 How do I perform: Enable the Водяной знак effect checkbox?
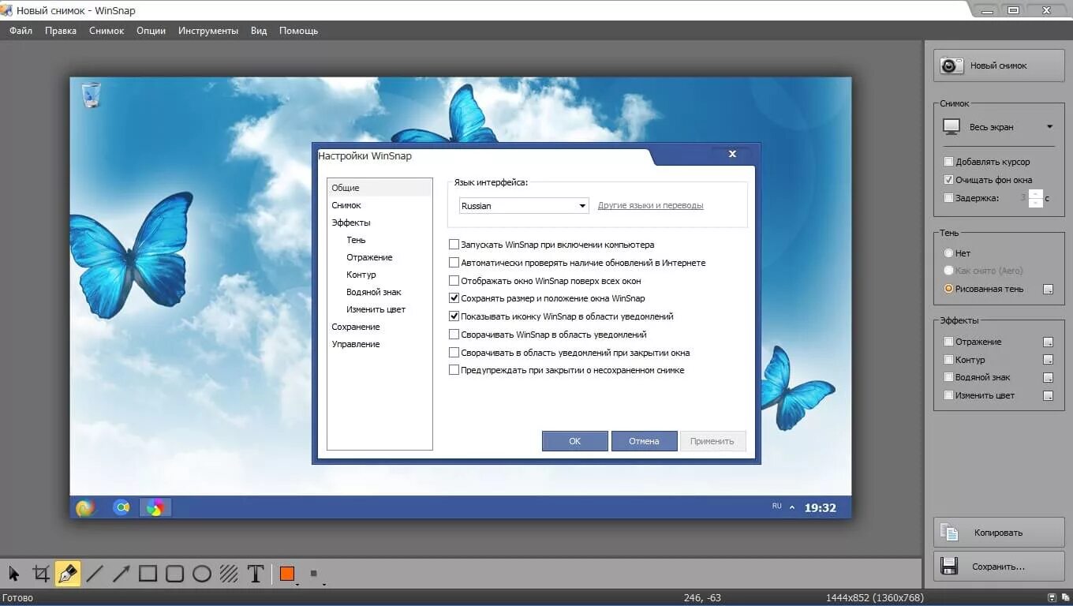point(949,377)
